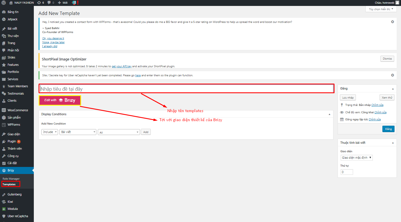This screenshot has height=222, width=401.
Task: Click the Team Members icon
Action: pos(4,86)
